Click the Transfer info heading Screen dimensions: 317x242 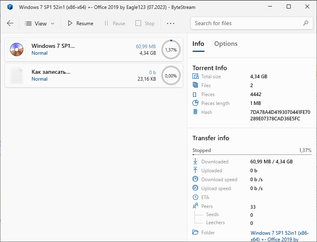click(x=211, y=138)
